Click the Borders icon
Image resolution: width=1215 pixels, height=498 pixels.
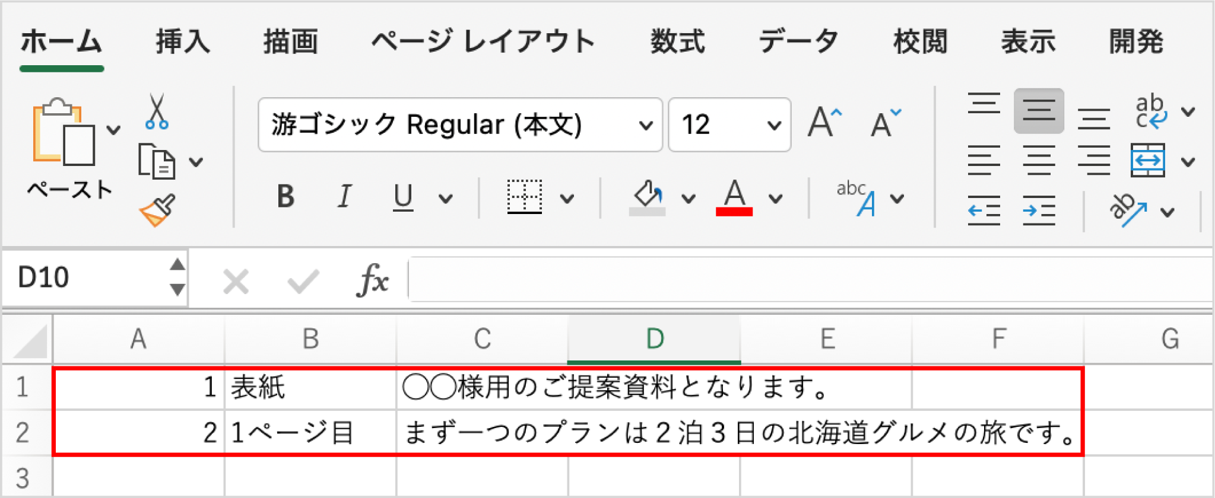coord(525,196)
